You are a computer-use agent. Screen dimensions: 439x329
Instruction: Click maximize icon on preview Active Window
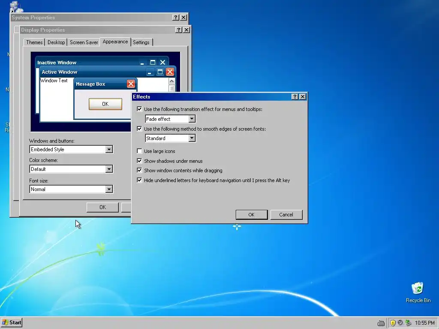pos(160,72)
